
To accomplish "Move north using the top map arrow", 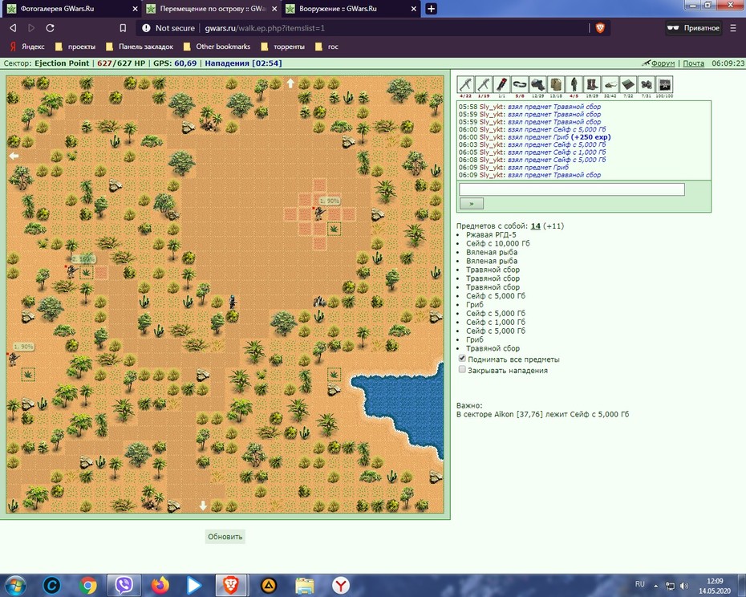I will tap(290, 83).
